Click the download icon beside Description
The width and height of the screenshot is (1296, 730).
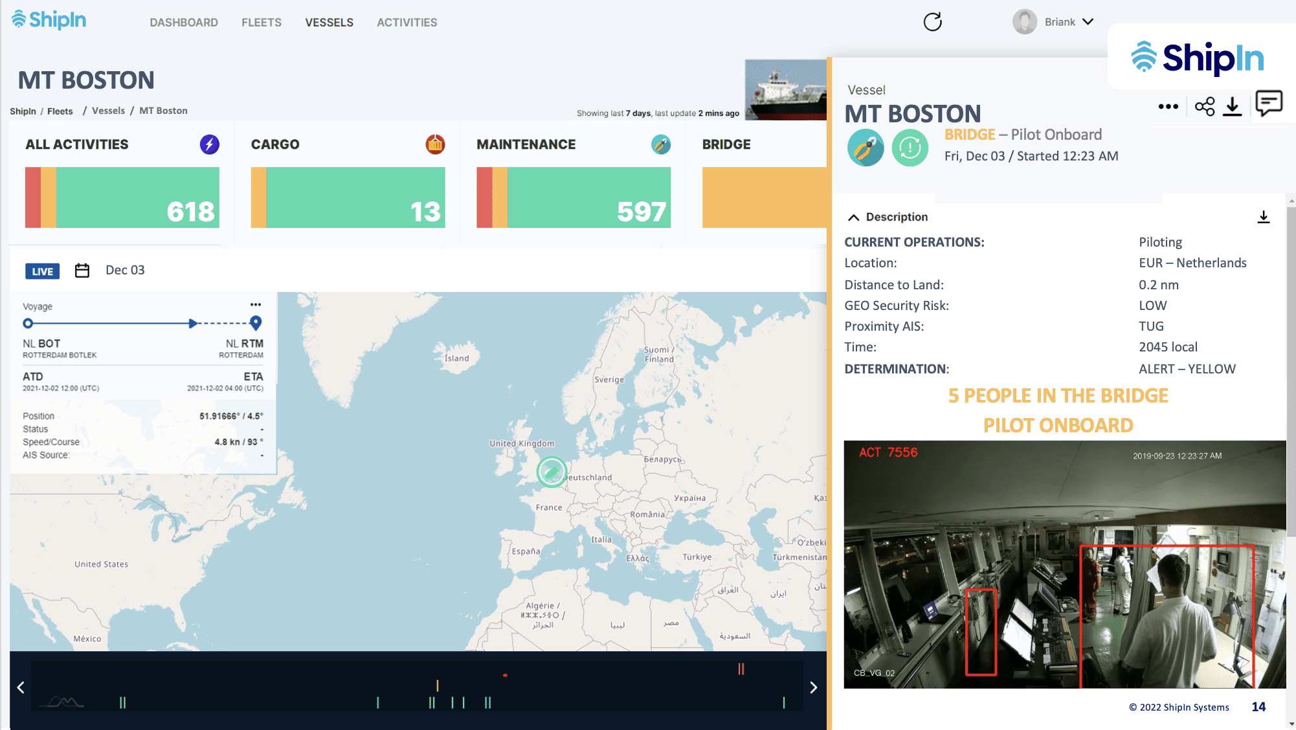click(x=1263, y=217)
